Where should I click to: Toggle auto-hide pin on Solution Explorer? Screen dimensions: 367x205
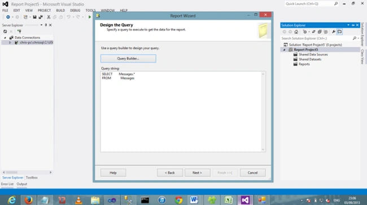353,25
